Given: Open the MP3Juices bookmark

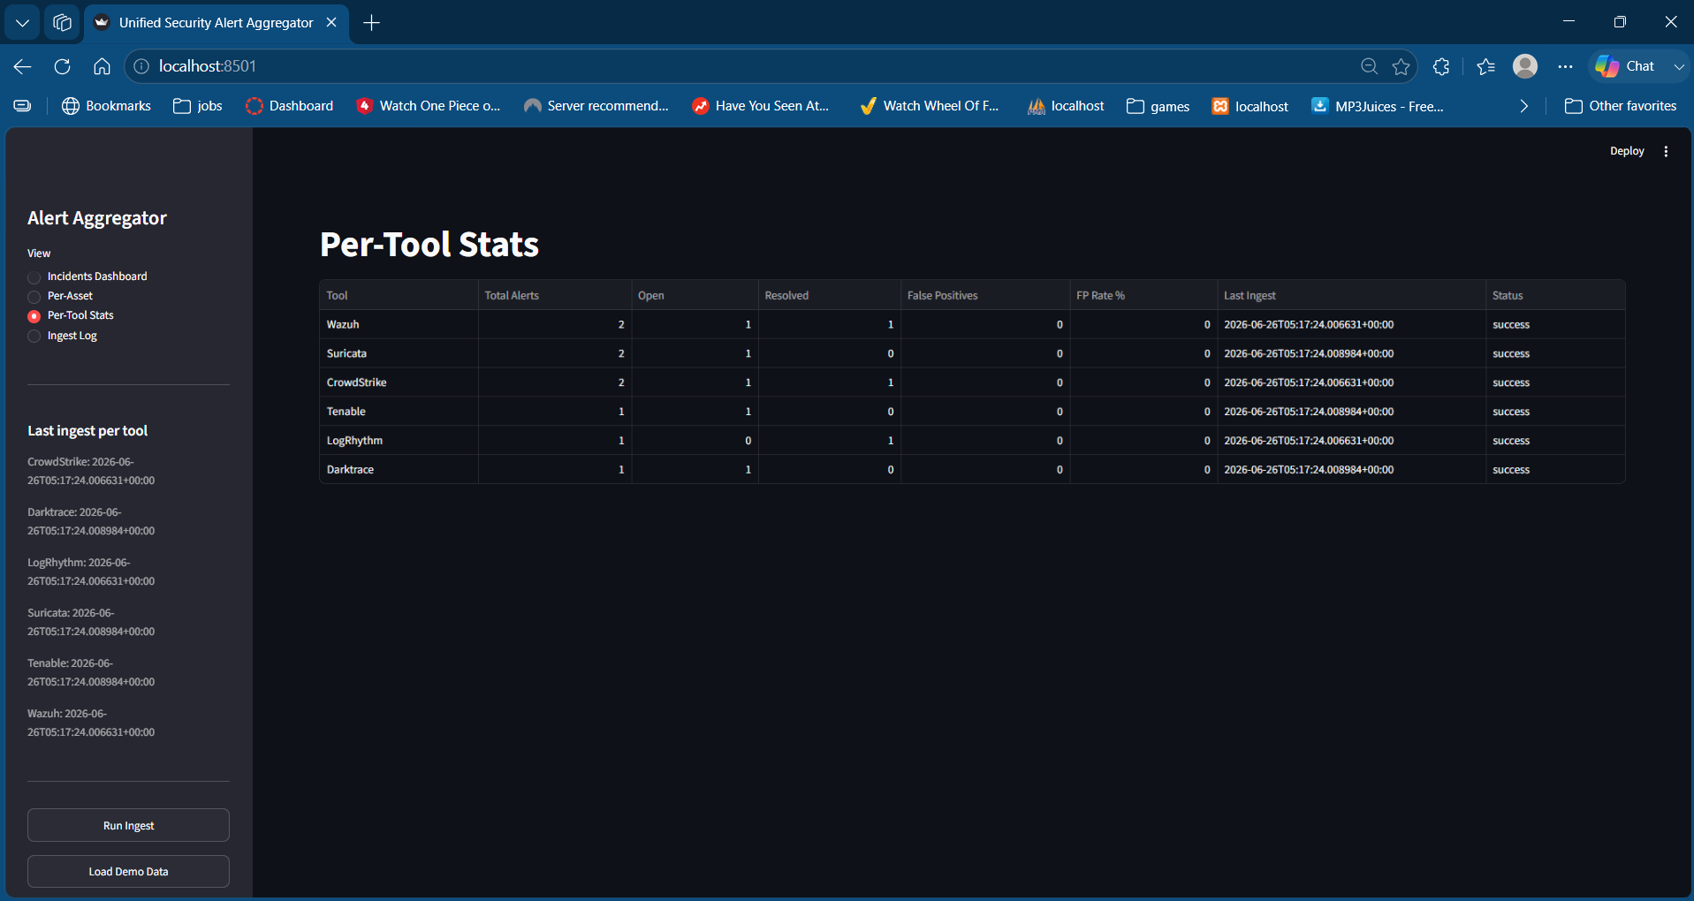Looking at the screenshot, I should 1378,106.
